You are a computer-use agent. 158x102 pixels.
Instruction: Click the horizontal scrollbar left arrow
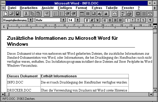[x=3, y=94]
